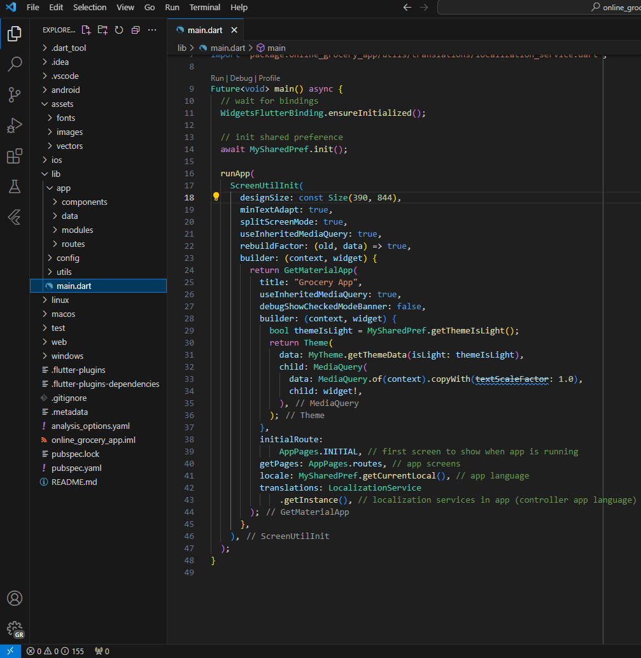The height and width of the screenshot is (658, 641).
Task: Click the Debug CodeLens above main
Action: pos(241,78)
